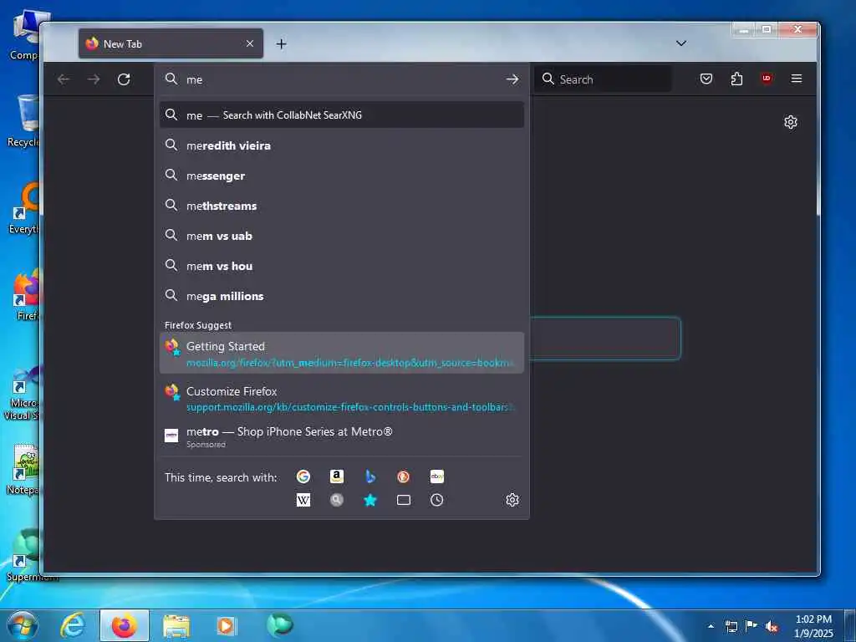Search history with clock icon
This screenshot has width=856, height=642.
point(436,500)
